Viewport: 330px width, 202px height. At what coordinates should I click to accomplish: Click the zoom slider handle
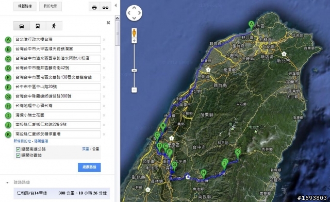point(134,70)
